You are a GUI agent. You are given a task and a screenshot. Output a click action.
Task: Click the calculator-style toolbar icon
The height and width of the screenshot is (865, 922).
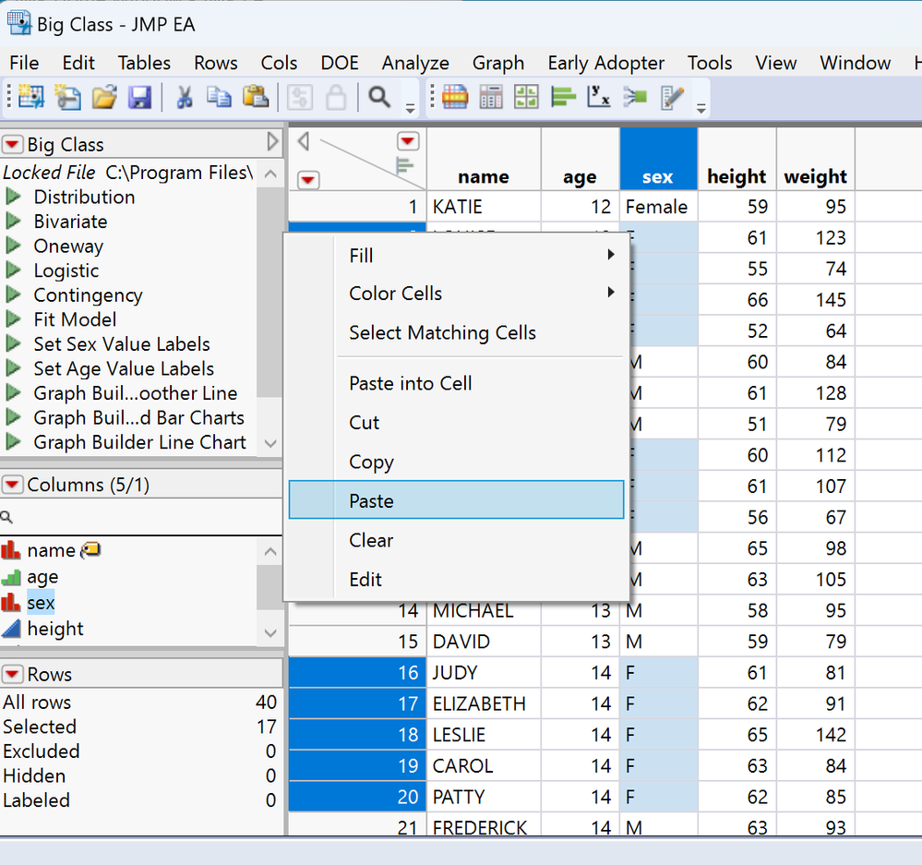pos(491,97)
